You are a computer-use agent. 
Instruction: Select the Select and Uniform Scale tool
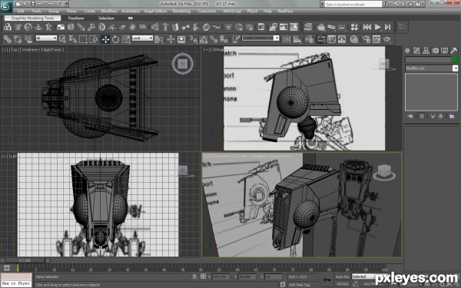[126, 39]
